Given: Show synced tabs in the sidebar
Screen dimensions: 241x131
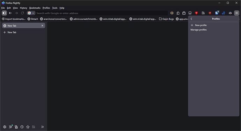Looking at the screenshot, I should (16, 127).
